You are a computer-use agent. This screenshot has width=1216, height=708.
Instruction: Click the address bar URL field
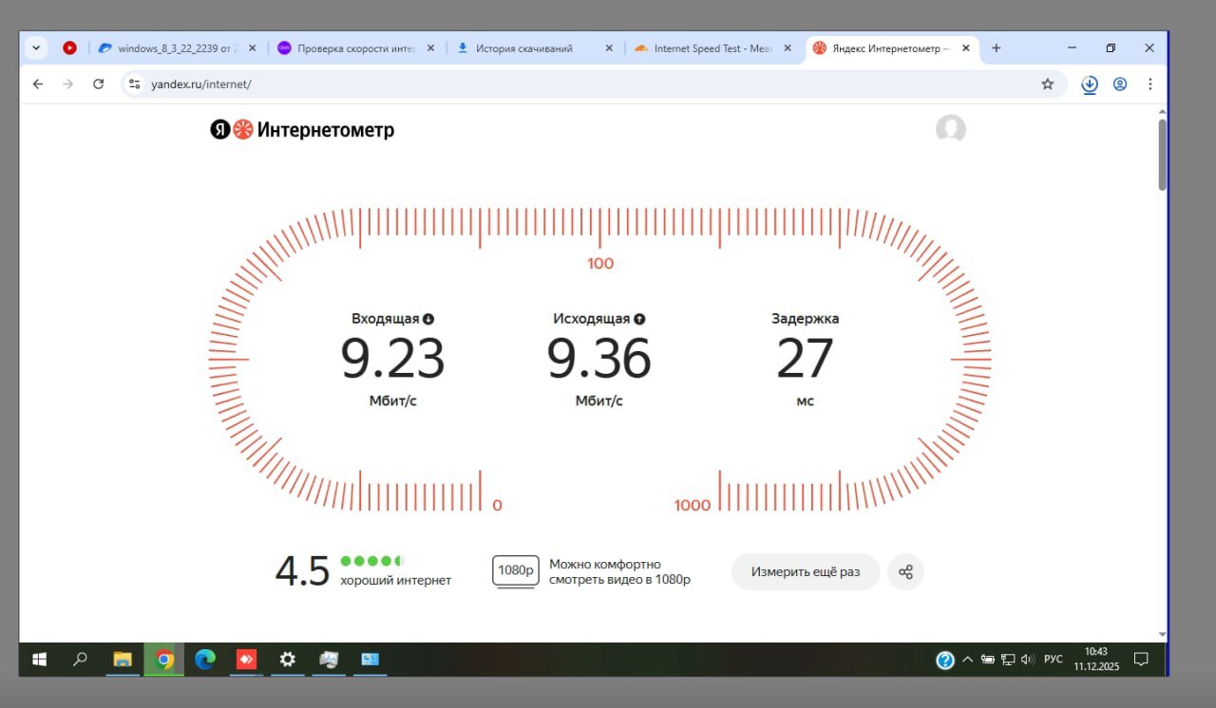click(570, 84)
